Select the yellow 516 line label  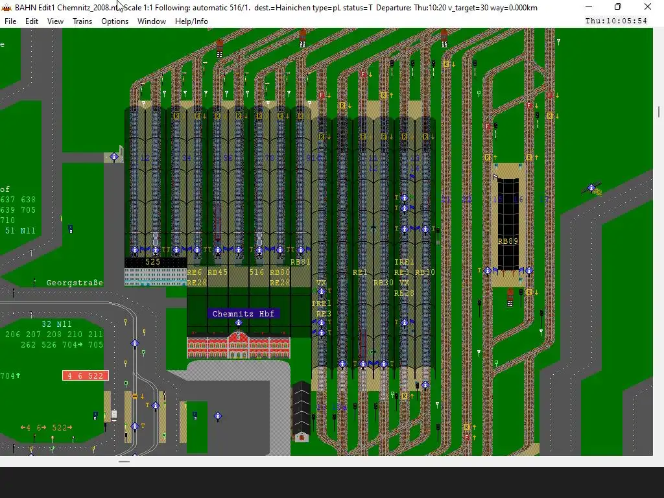coord(257,272)
